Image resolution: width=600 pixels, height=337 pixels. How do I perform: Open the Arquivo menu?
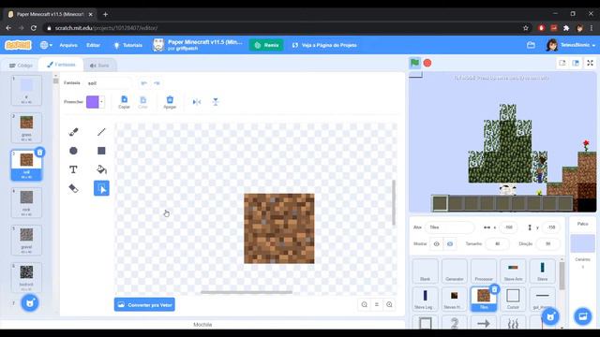(68, 45)
